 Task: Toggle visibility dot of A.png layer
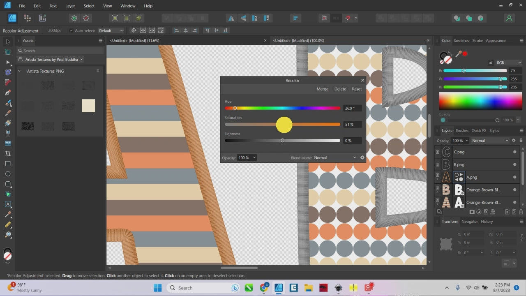[x=514, y=177]
